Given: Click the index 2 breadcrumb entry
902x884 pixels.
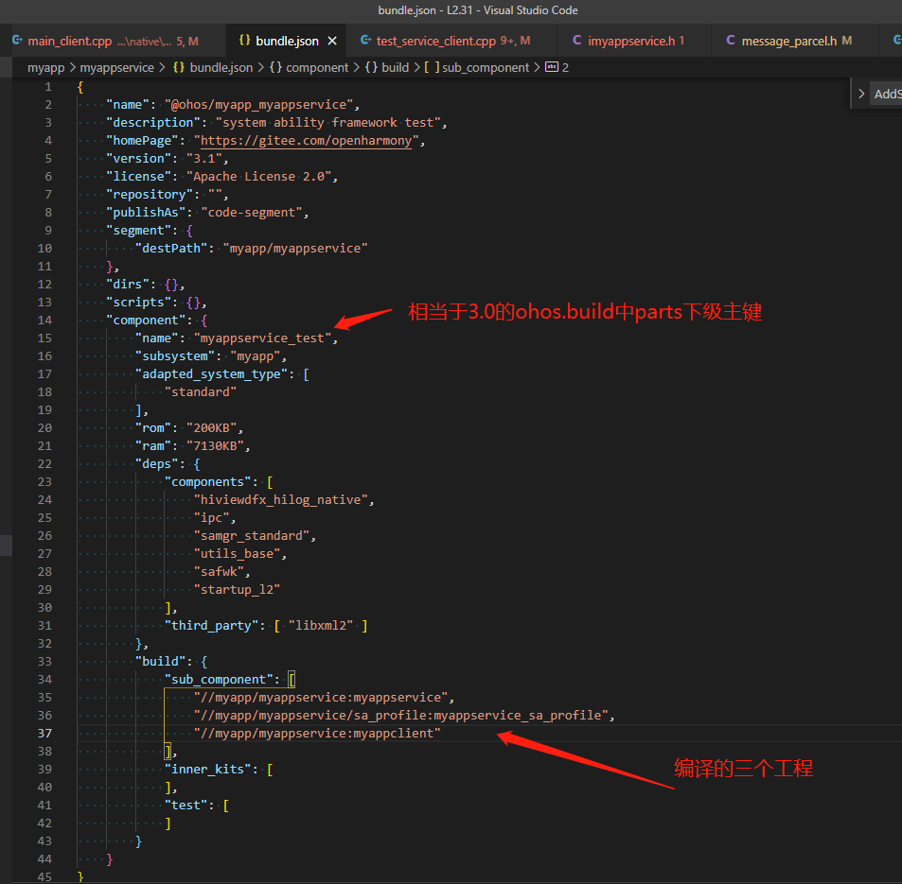Looking at the screenshot, I should coord(562,67).
